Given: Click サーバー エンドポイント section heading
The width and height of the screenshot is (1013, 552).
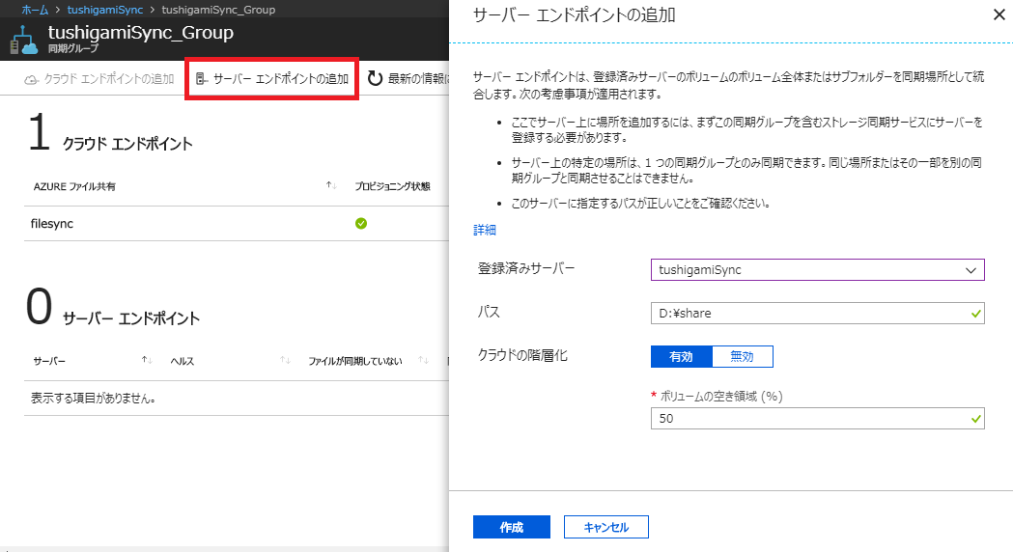Looking at the screenshot, I should point(131,318).
